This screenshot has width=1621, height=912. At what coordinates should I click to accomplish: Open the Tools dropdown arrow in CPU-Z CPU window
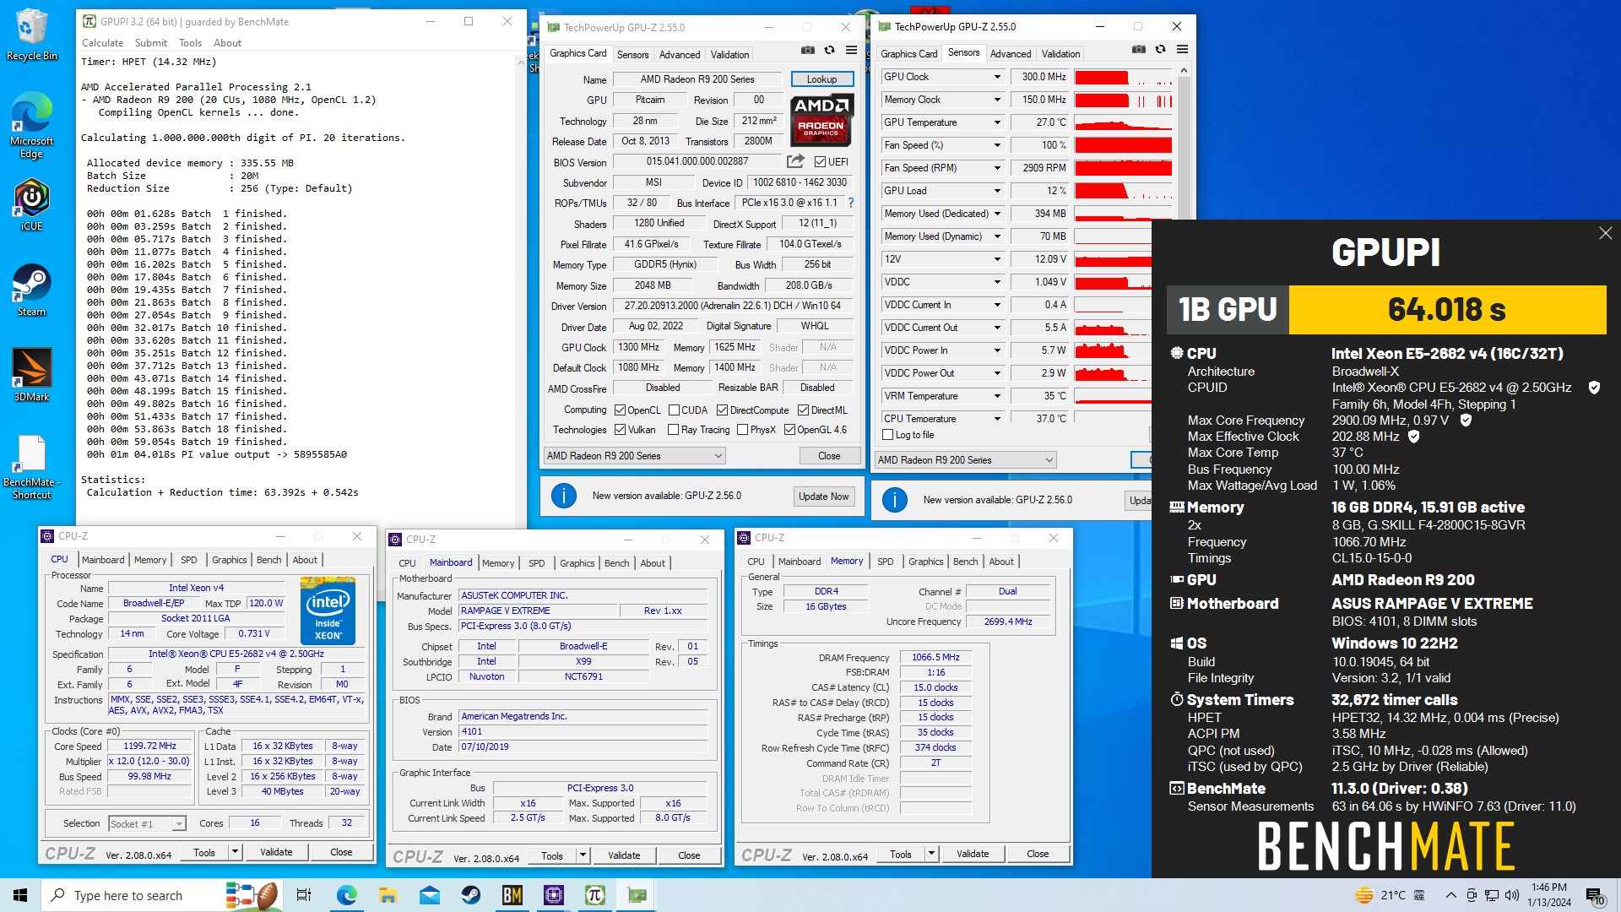tap(236, 852)
